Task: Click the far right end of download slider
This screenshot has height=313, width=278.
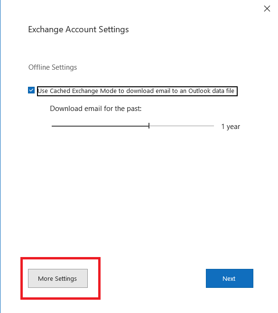Action: [x=213, y=126]
